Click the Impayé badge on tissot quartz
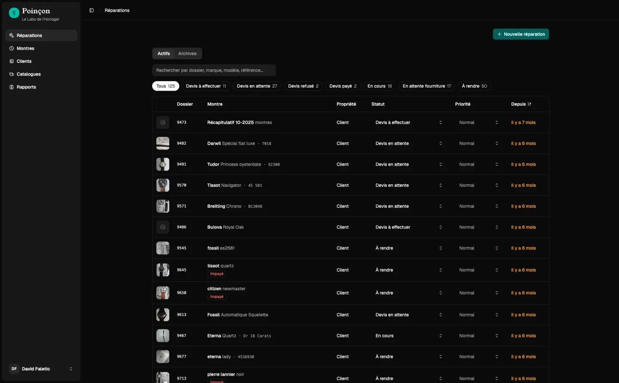This screenshot has height=383, width=619. (x=217, y=274)
